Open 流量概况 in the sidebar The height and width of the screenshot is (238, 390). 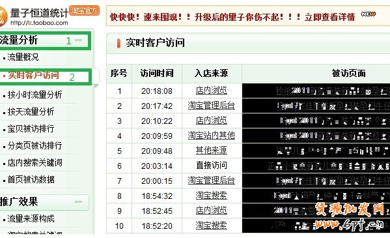[x=23, y=57]
